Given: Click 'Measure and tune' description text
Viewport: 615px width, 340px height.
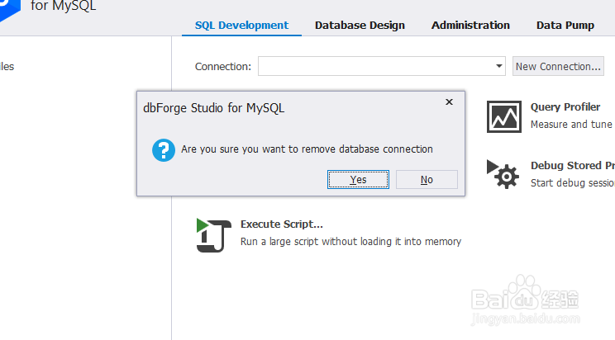Looking at the screenshot, I should (x=571, y=125).
